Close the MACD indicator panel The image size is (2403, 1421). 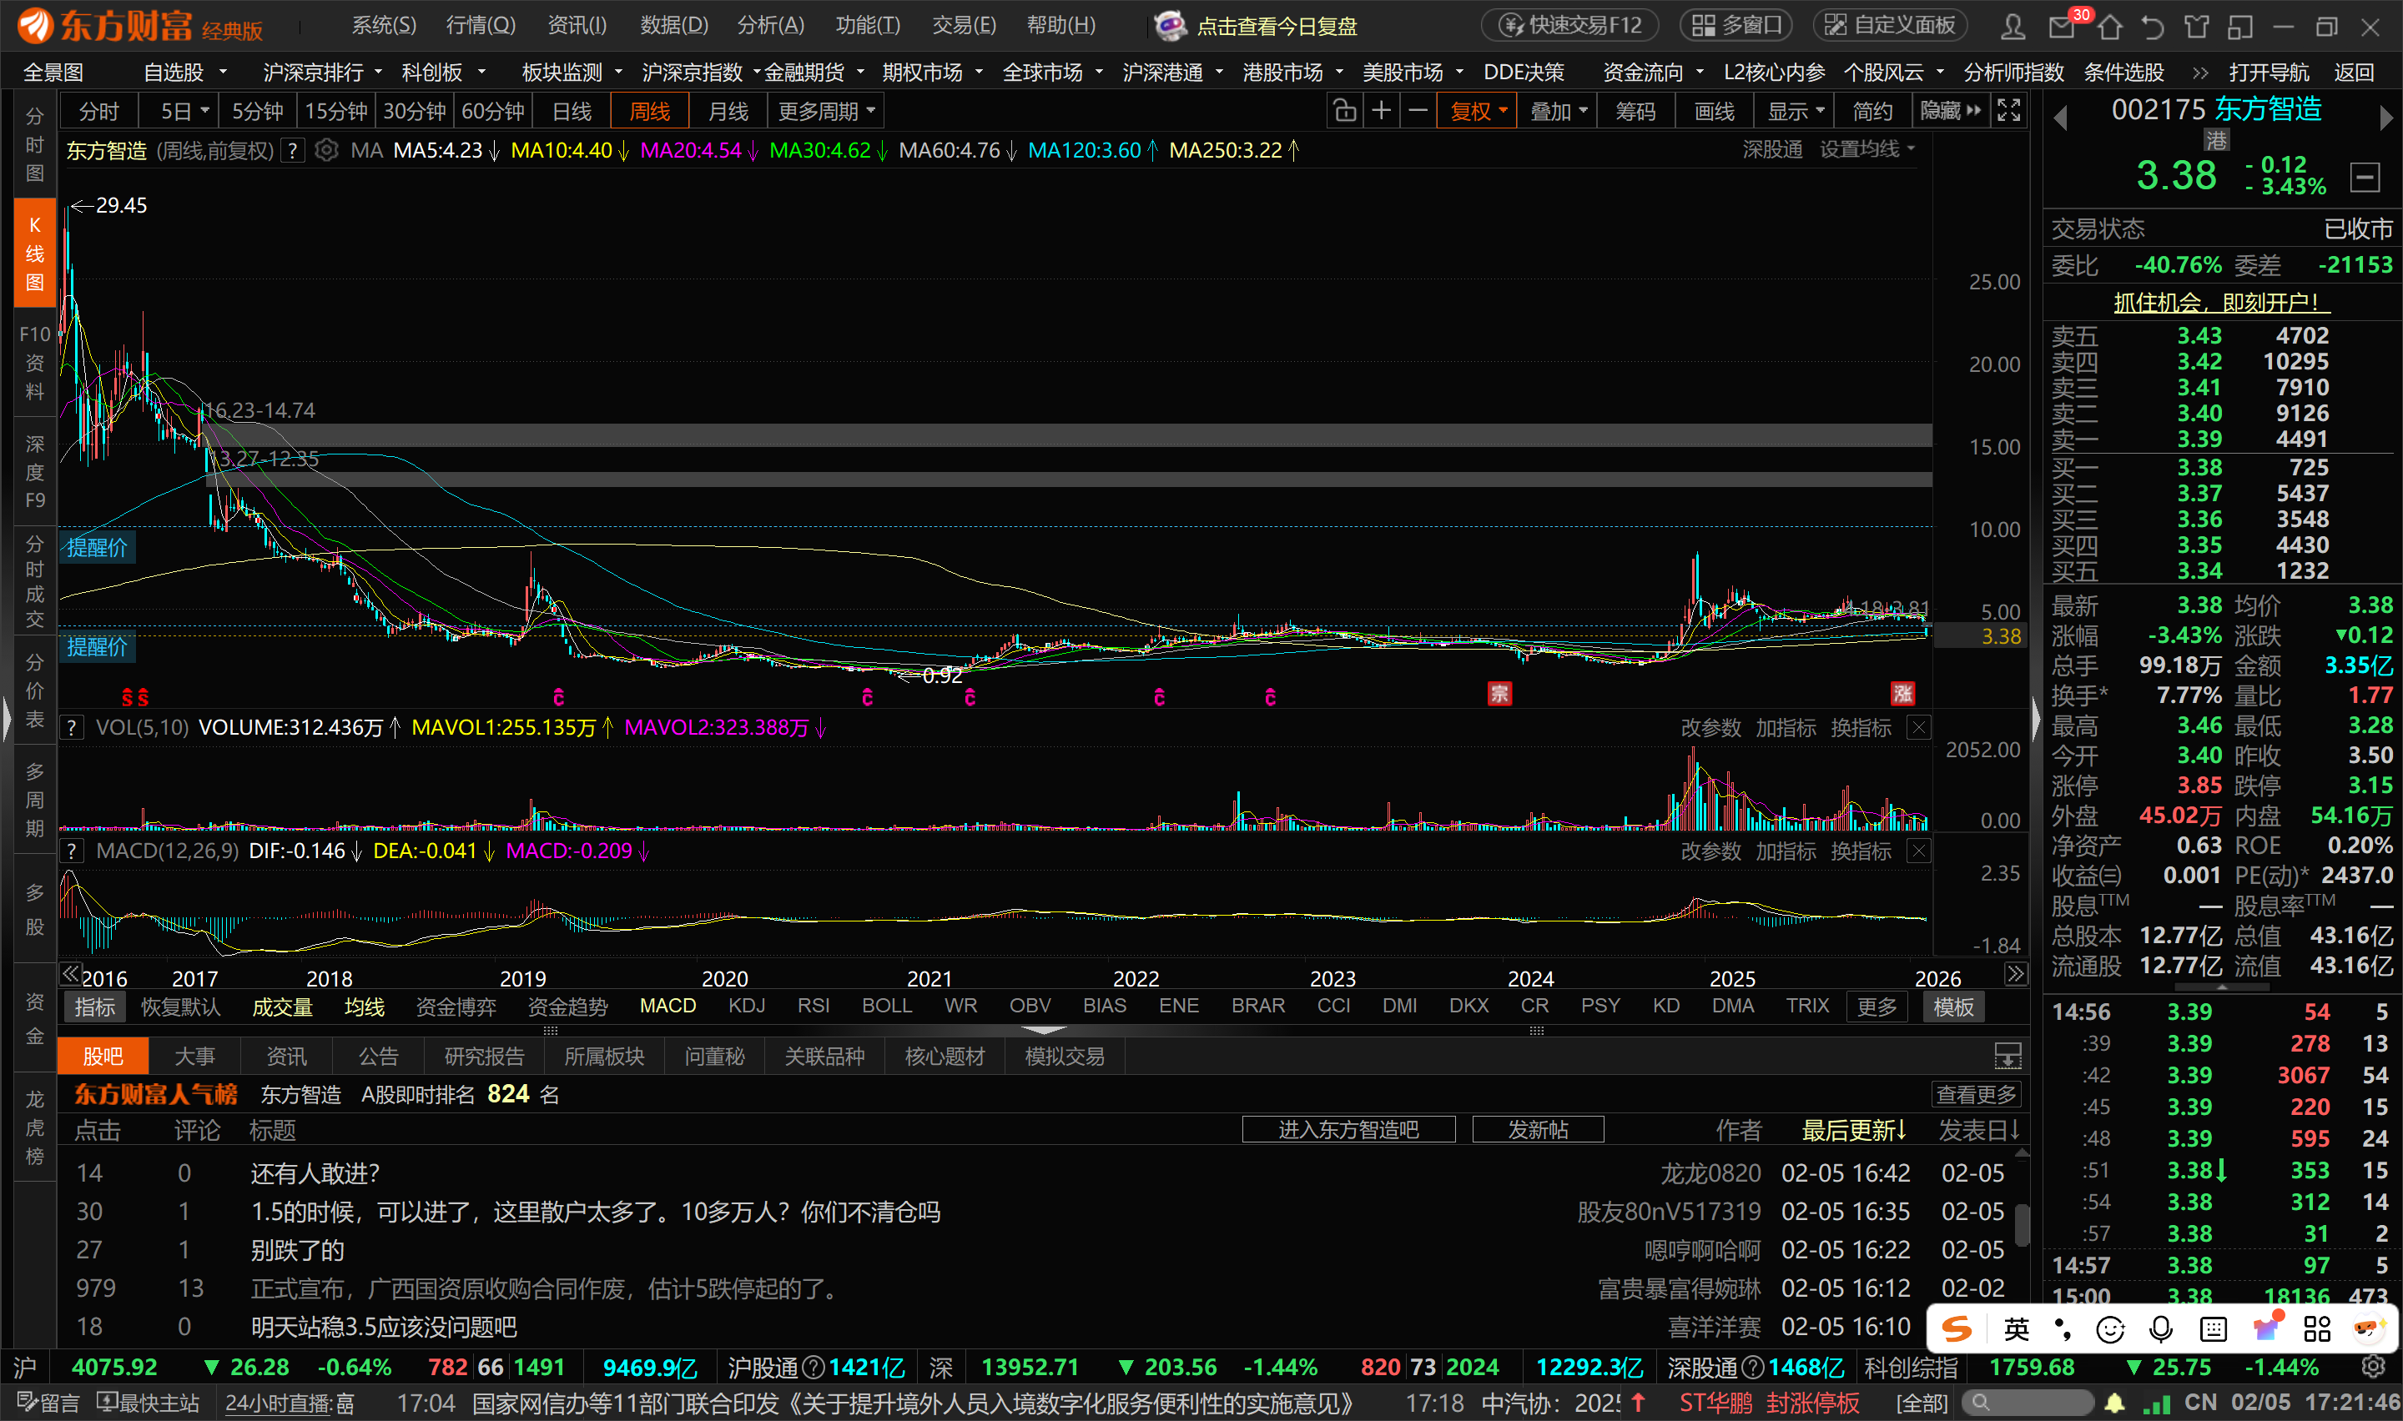1918,851
